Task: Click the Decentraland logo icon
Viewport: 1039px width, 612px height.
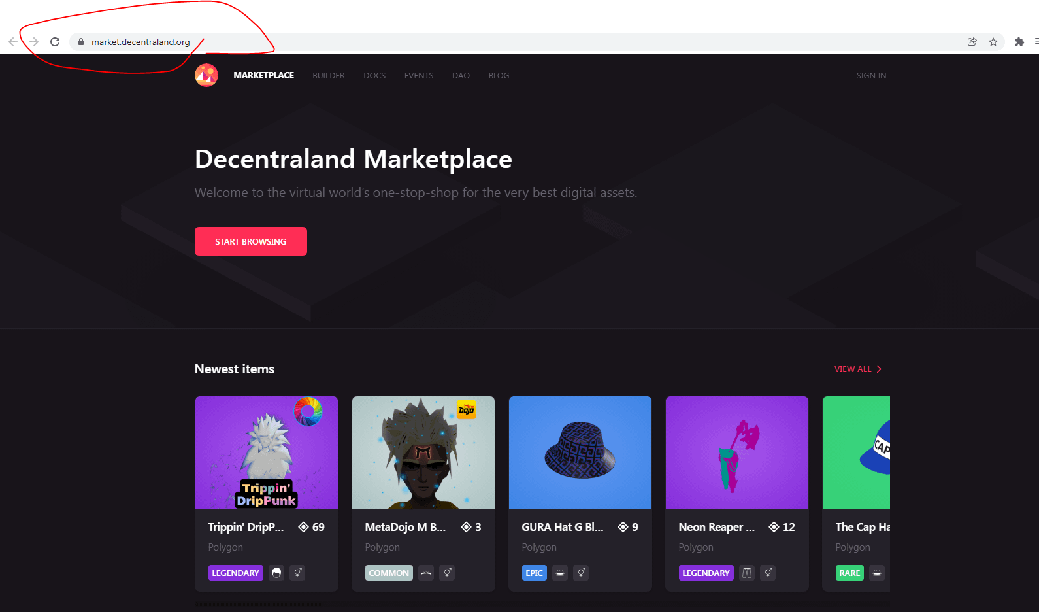Action: tap(206, 75)
